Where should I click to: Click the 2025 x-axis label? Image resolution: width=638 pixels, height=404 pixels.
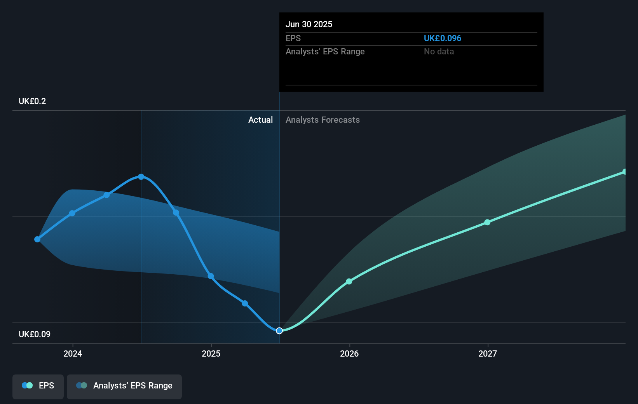pyautogui.click(x=211, y=353)
